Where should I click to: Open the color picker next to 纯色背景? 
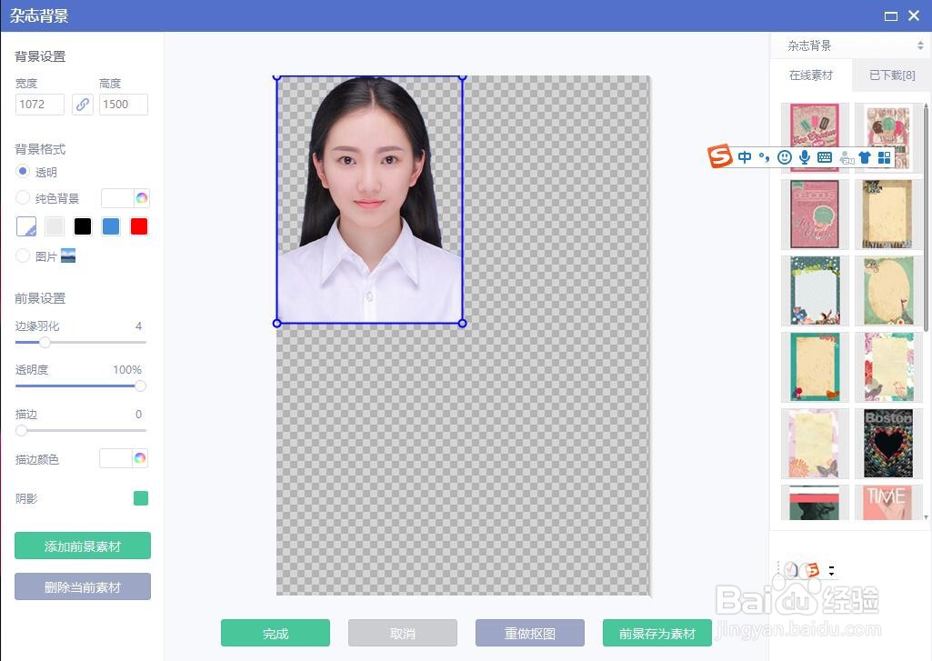139,197
